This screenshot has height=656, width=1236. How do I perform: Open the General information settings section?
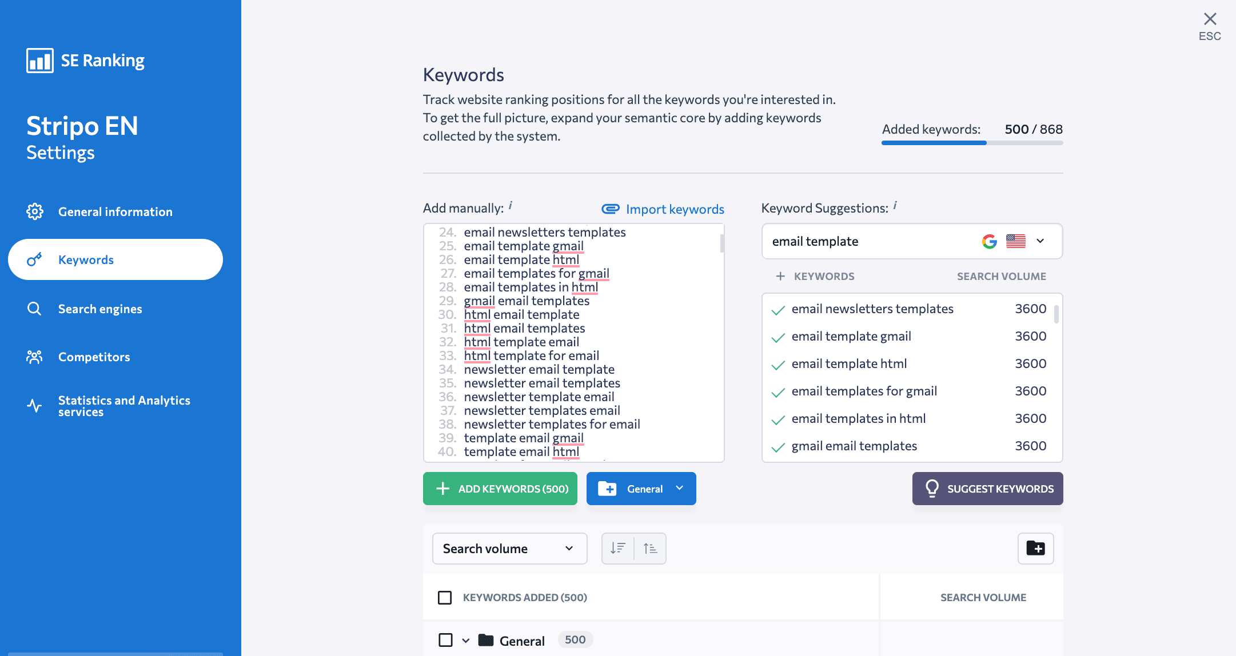pyautogui.click(x=115, y=211)
